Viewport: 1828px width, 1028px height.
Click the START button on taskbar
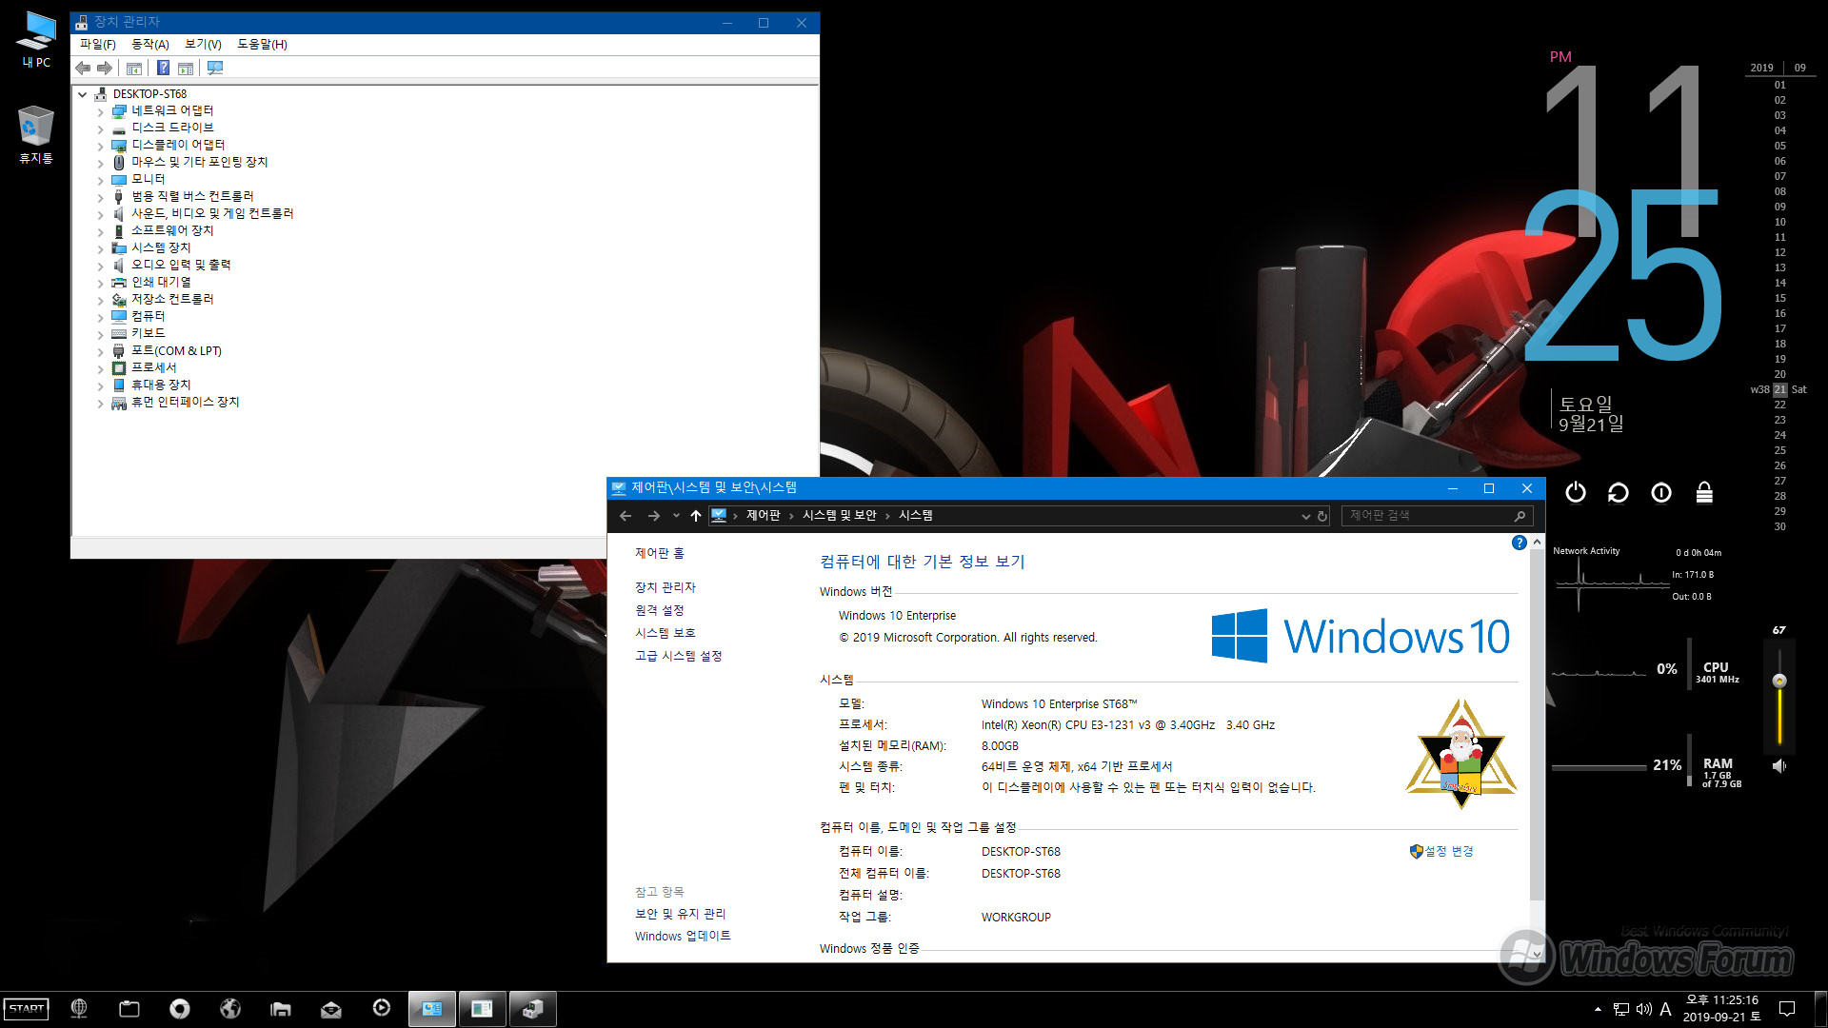(26, 1008)
